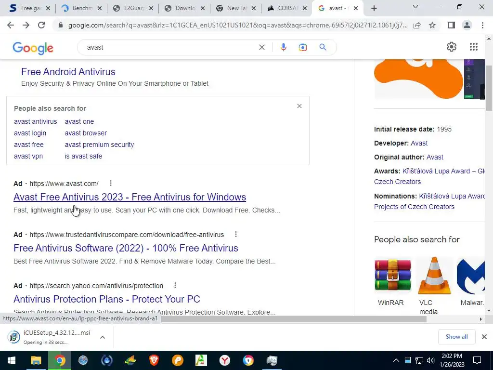
Task: Search for avast browser suggestion
Action: click(86, 133)
